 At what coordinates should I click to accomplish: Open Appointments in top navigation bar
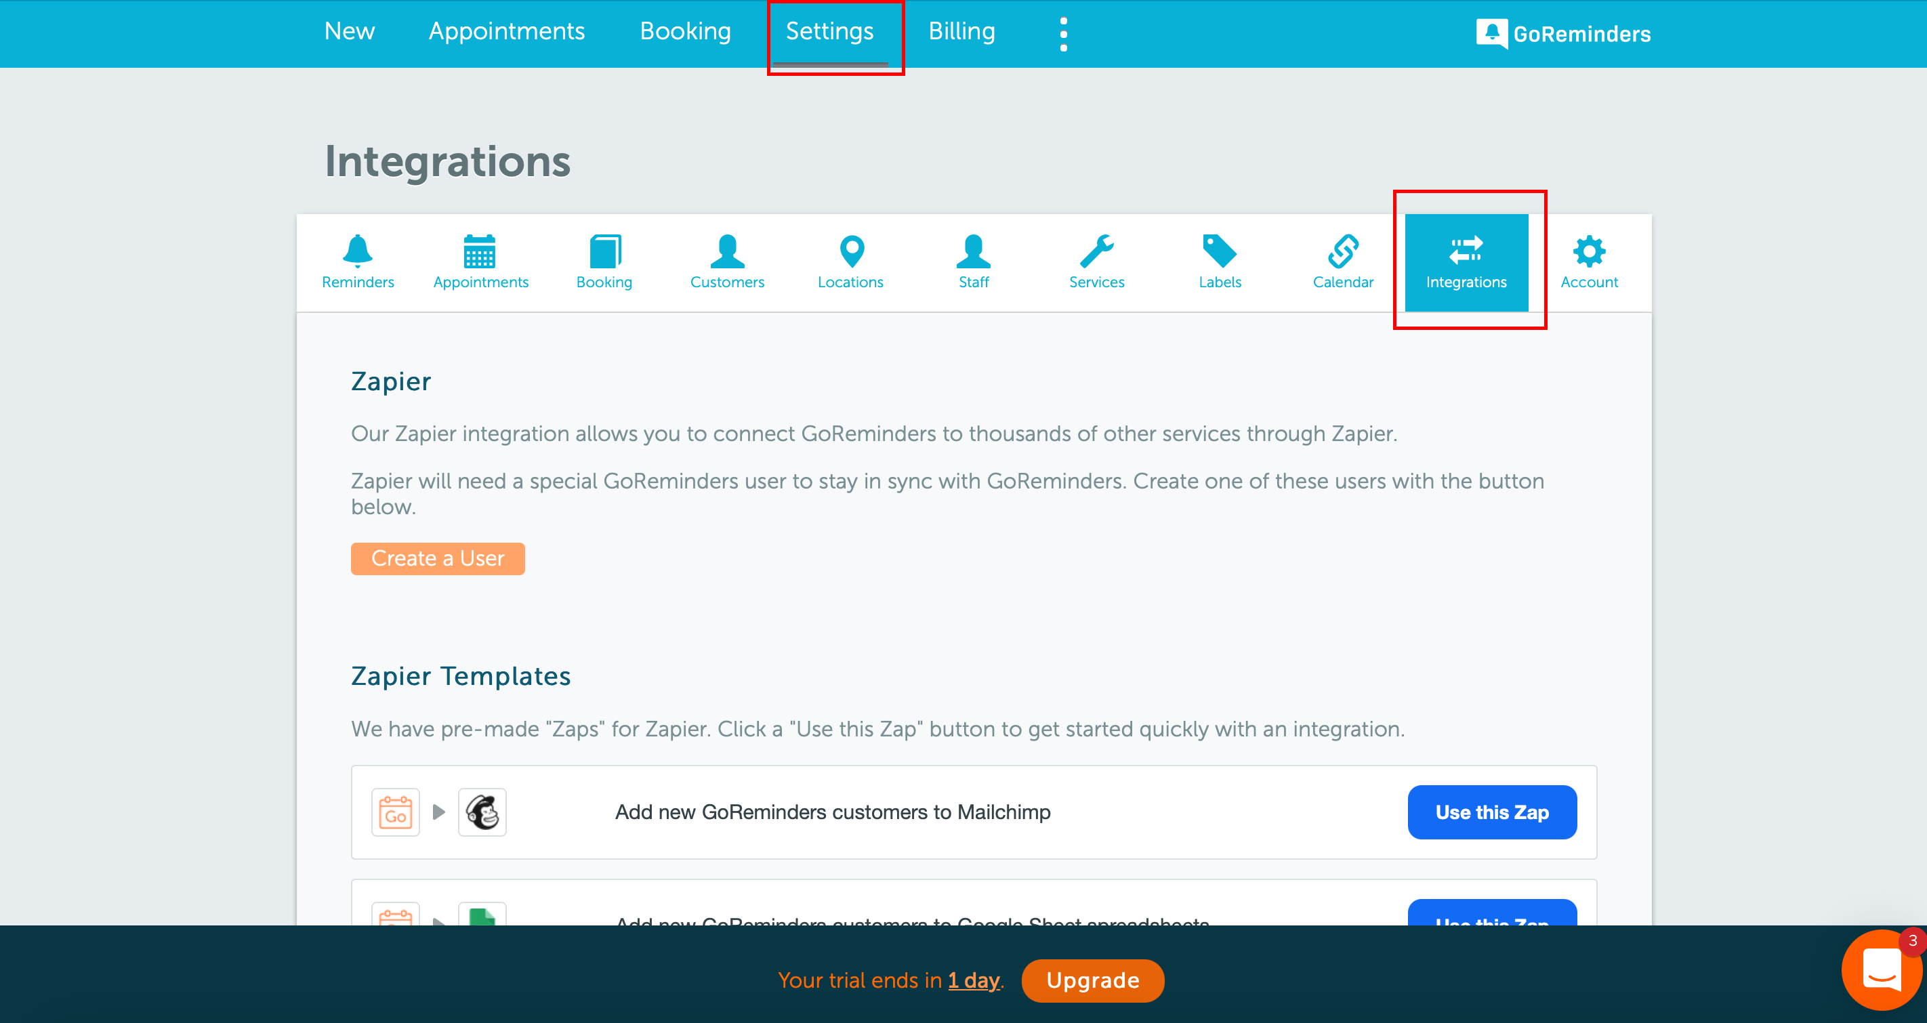(x=506, y=30)
